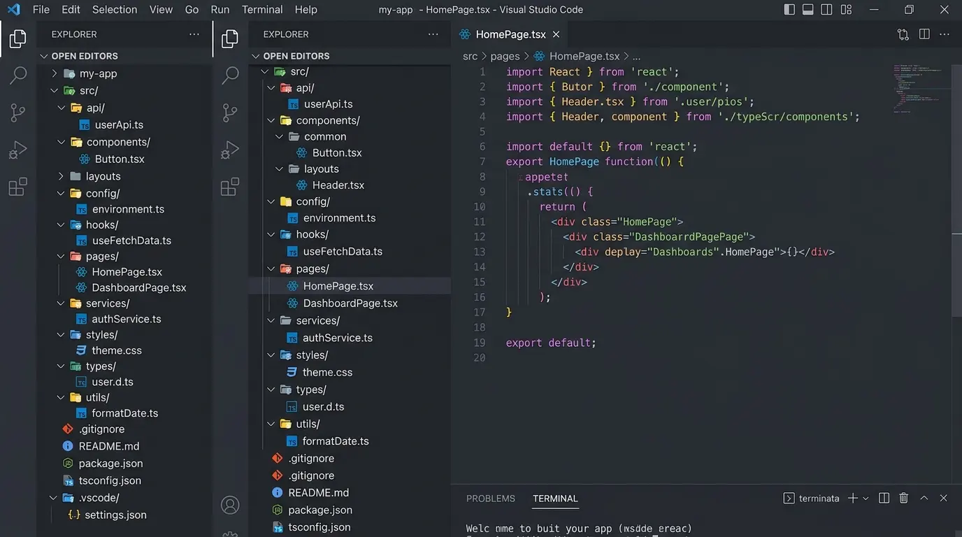Open the breadcrumb ellipsis after HomePage.tsx

pyautogui.click(x=636, y=57)
